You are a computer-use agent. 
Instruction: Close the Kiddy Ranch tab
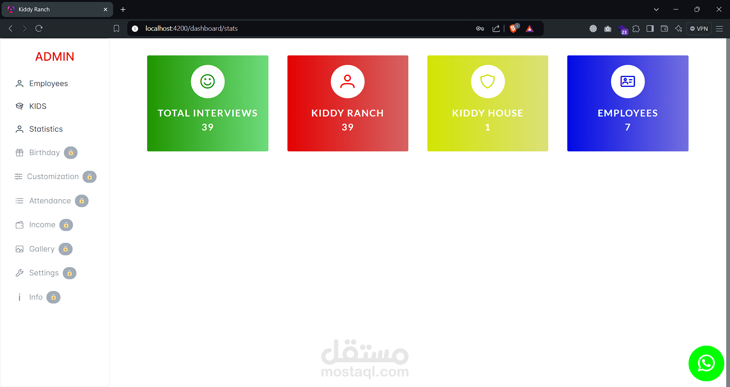click(x=105, y=9)
